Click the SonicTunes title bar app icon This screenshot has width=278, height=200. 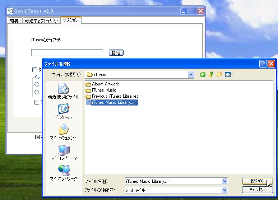pyautogui.click(x=10, y=11)
